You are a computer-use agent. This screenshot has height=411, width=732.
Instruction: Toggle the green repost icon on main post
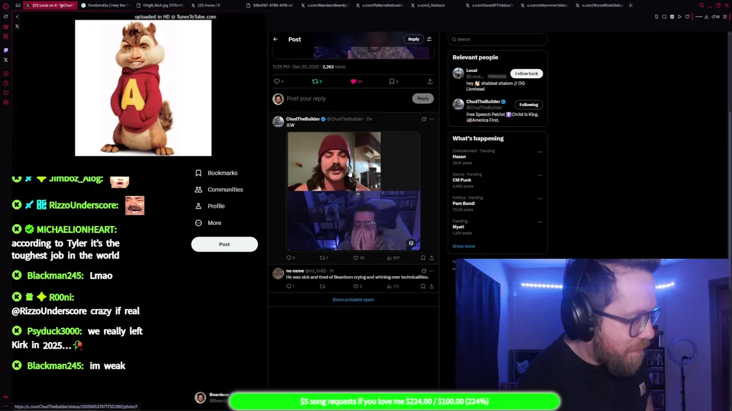coord(316,82)
